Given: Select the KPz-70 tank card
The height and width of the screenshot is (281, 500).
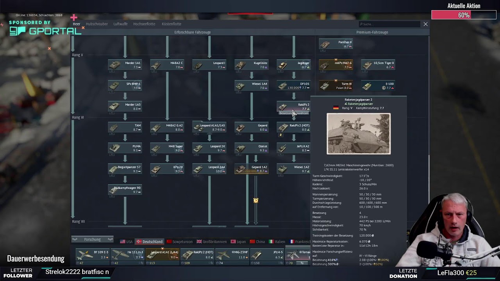Looking at the screenshot, I should [x=167, y=169].
